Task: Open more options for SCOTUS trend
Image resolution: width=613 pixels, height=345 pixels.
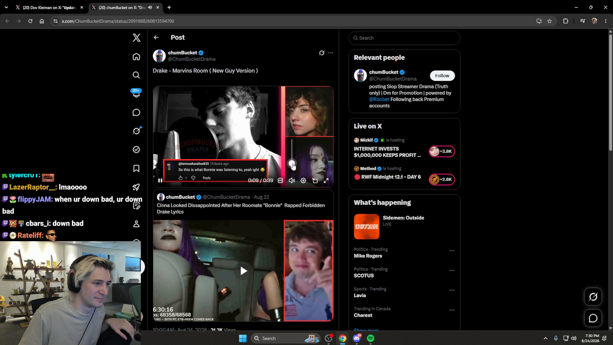Action: tap(452, 270)
